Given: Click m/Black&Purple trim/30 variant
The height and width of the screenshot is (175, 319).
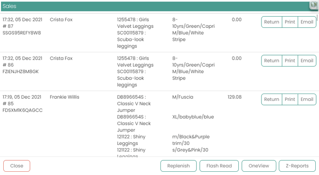Looking at the screenshot, I should point(191,140).
